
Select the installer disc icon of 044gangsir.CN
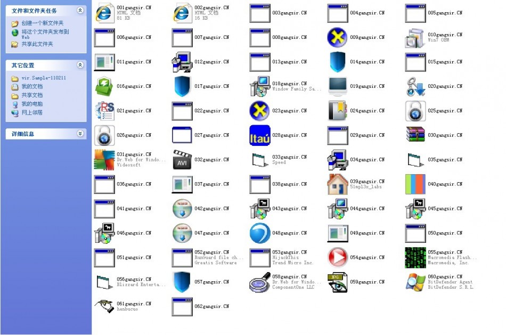coord(338,209)
